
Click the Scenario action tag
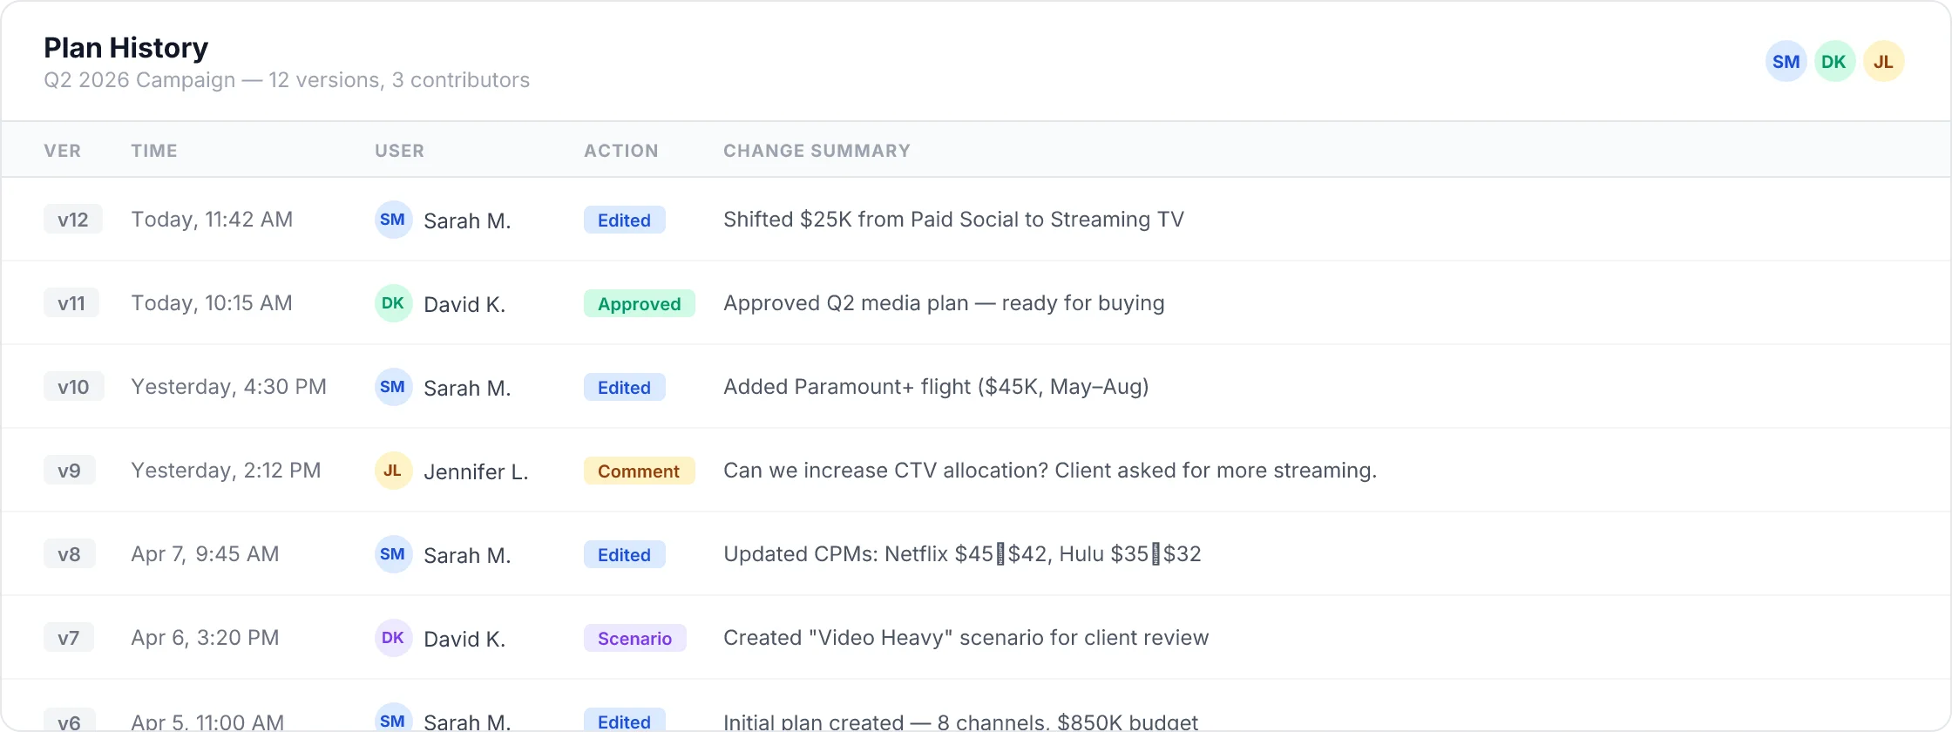[634, 638]
